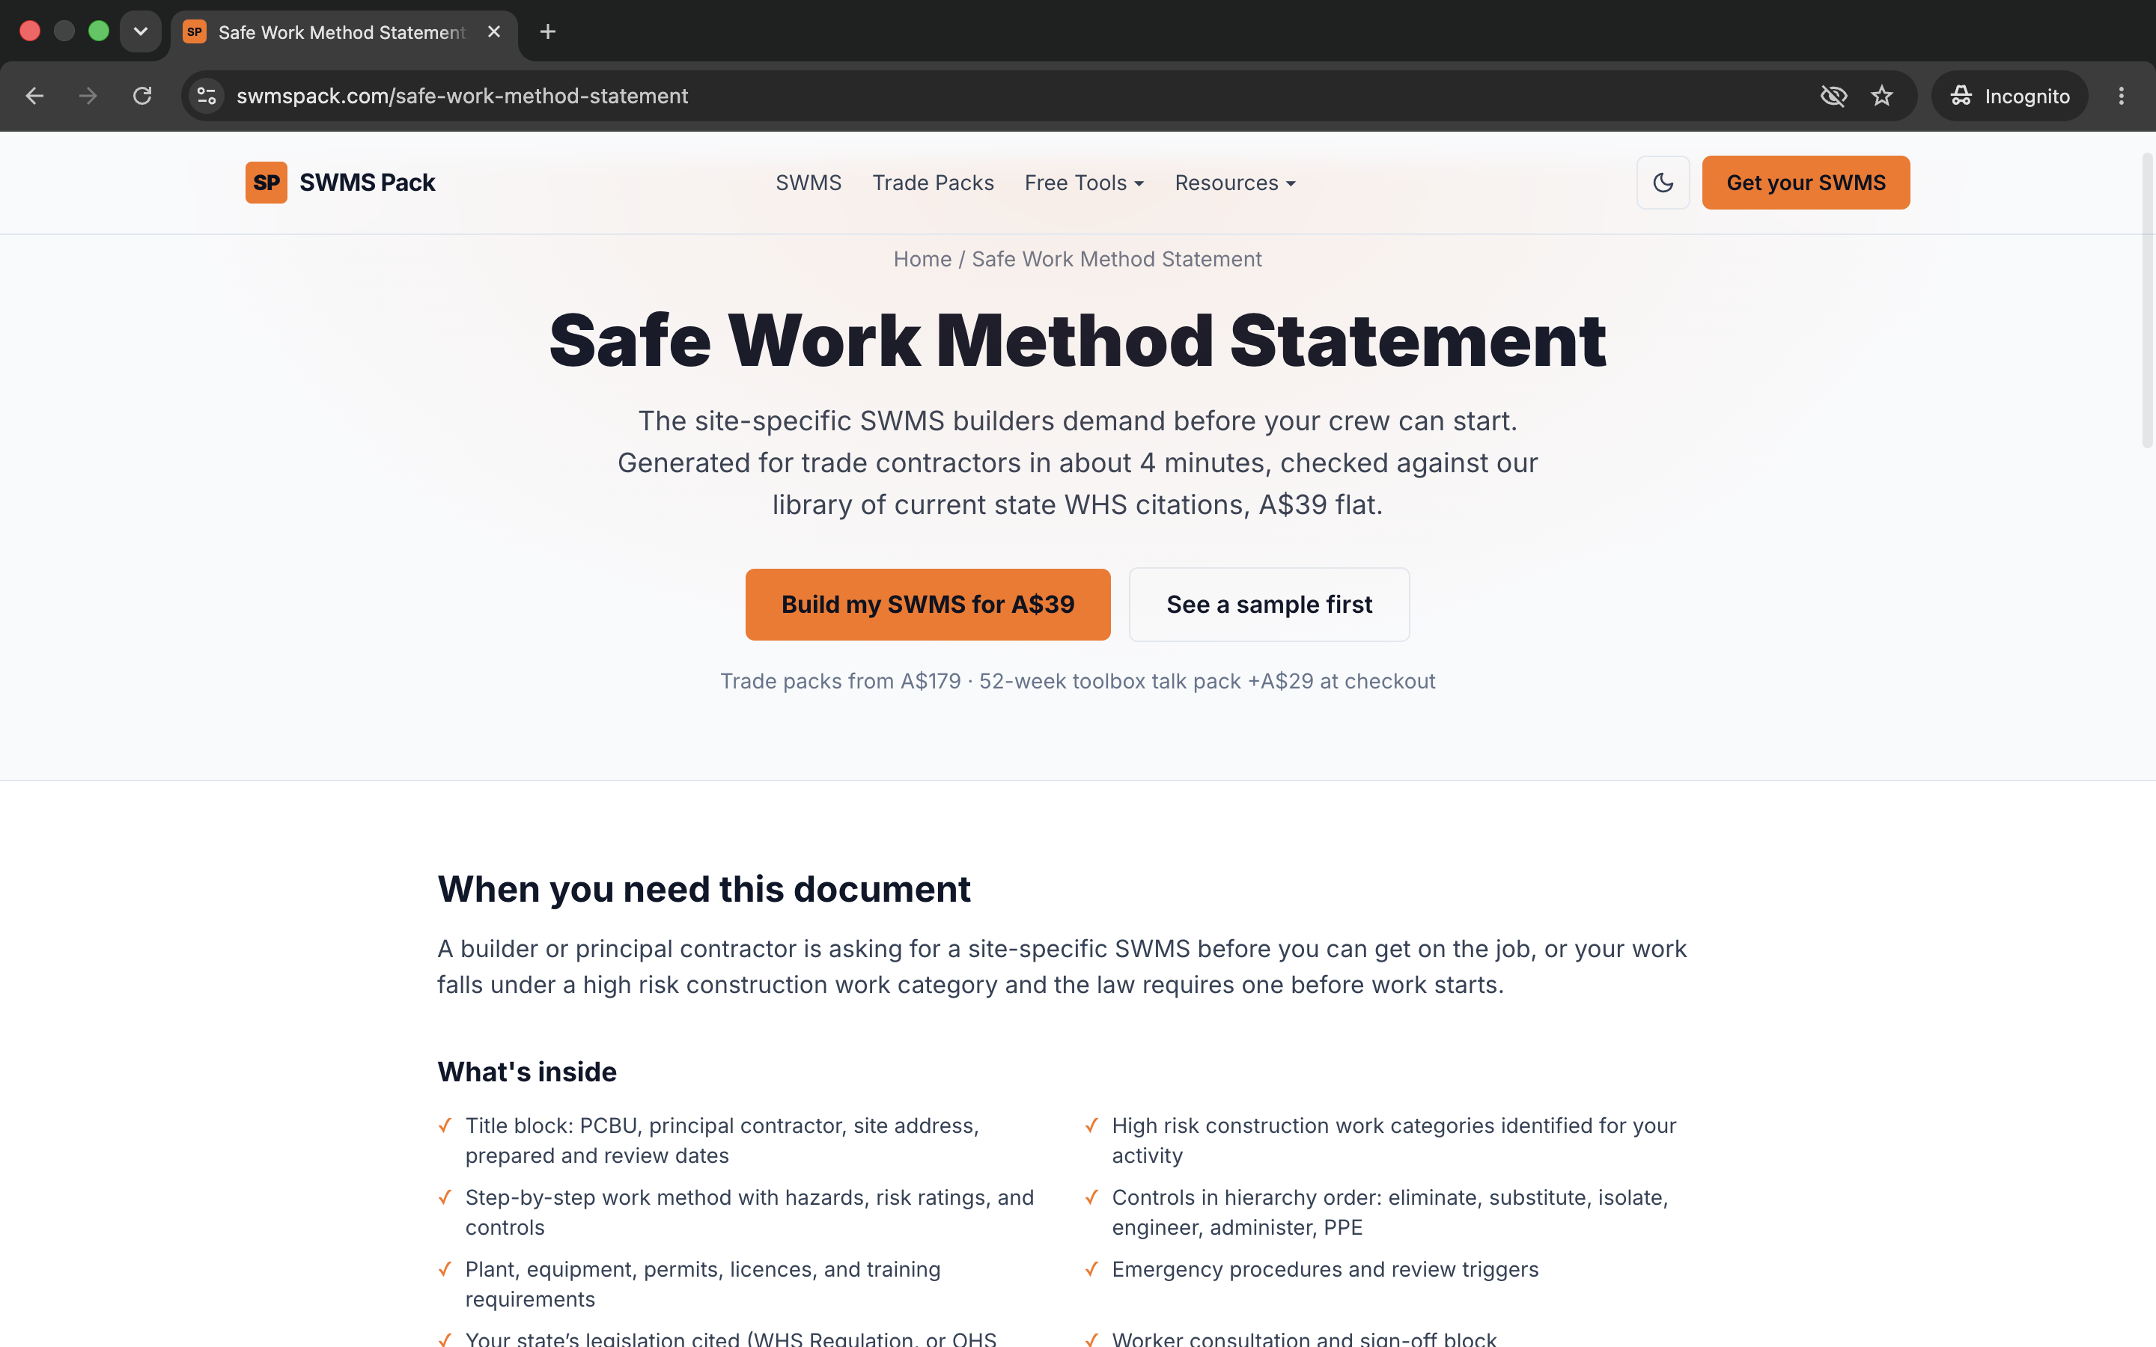Open Chrome three-dot menu

click(x=2120, y=97)
